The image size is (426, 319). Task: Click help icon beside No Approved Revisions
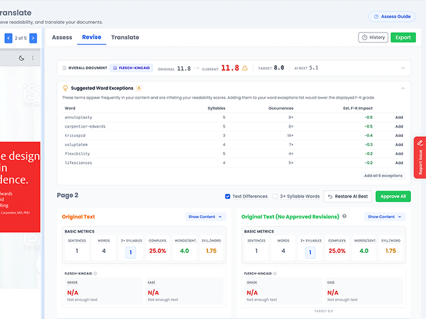(345, 216)
